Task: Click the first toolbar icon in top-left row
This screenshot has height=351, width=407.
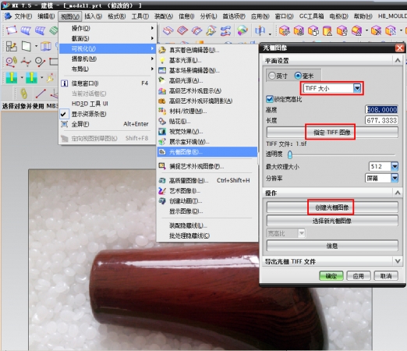Action: pyautogui.click(x=12, y=30)
